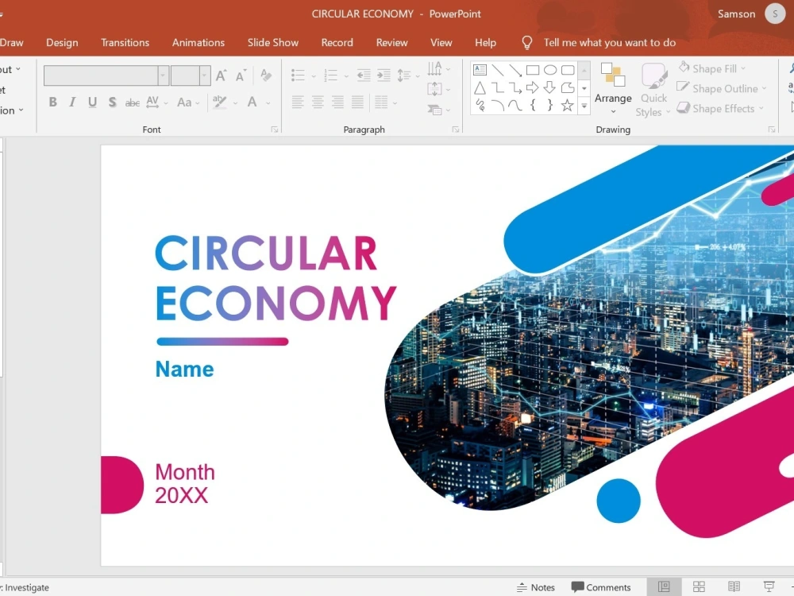Click Convert to SmartArt icon
The image size is (794, 596).
coord(434,110)
